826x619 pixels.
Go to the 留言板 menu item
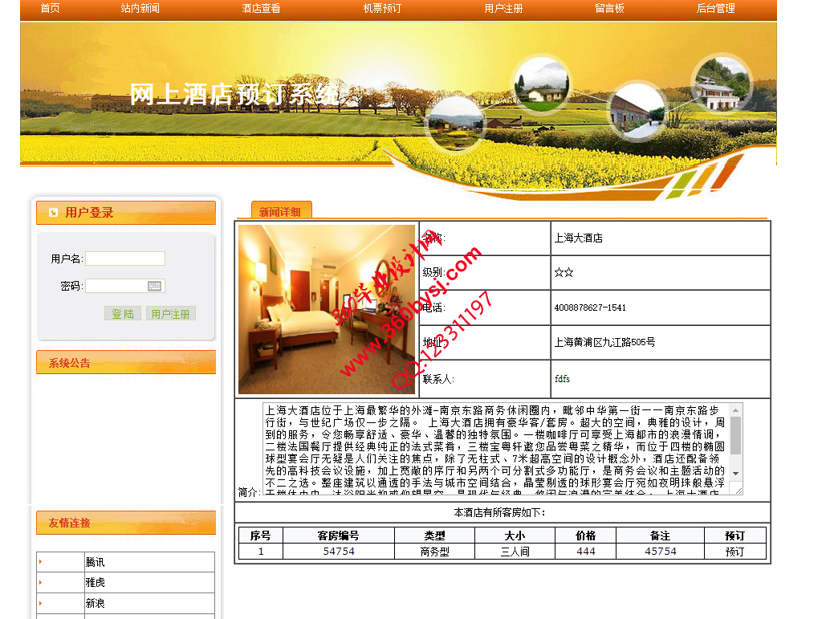[x=609, y=8]
